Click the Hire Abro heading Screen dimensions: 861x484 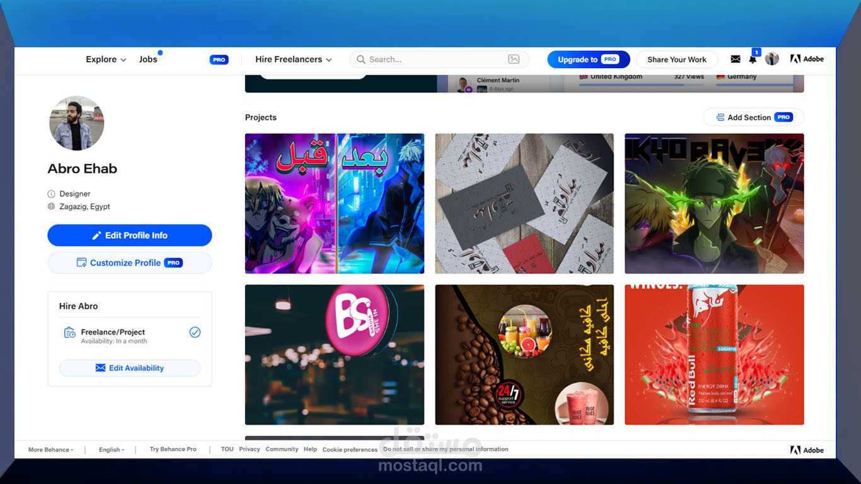(79, 306)
